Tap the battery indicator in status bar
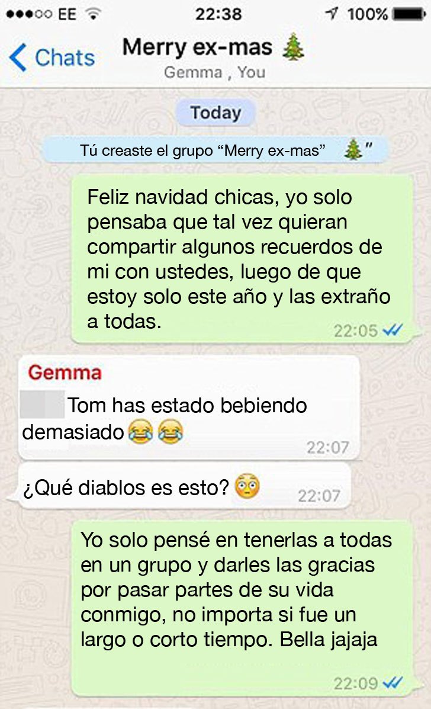This screenshot has height=709, width=431. coord(409,14)
